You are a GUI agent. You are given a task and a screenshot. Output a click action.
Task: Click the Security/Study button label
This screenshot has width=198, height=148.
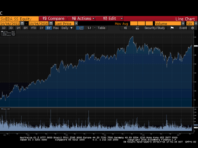click(155, 28)
